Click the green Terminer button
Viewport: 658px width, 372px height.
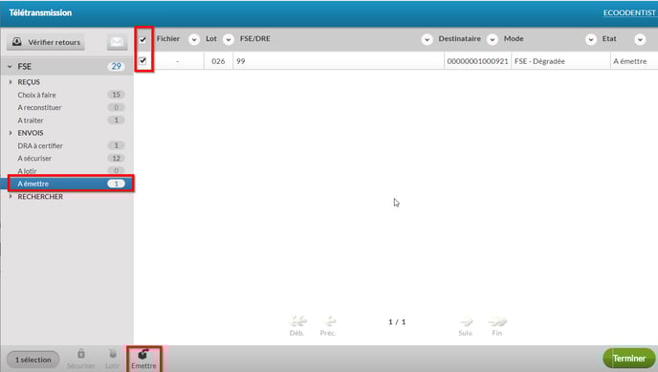[x=629, y=359]
